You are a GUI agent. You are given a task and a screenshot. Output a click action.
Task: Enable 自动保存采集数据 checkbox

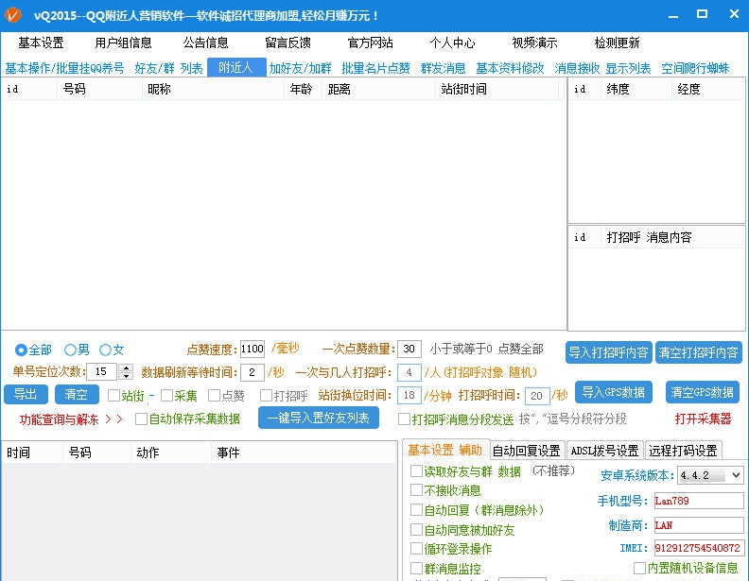(141, 419)
